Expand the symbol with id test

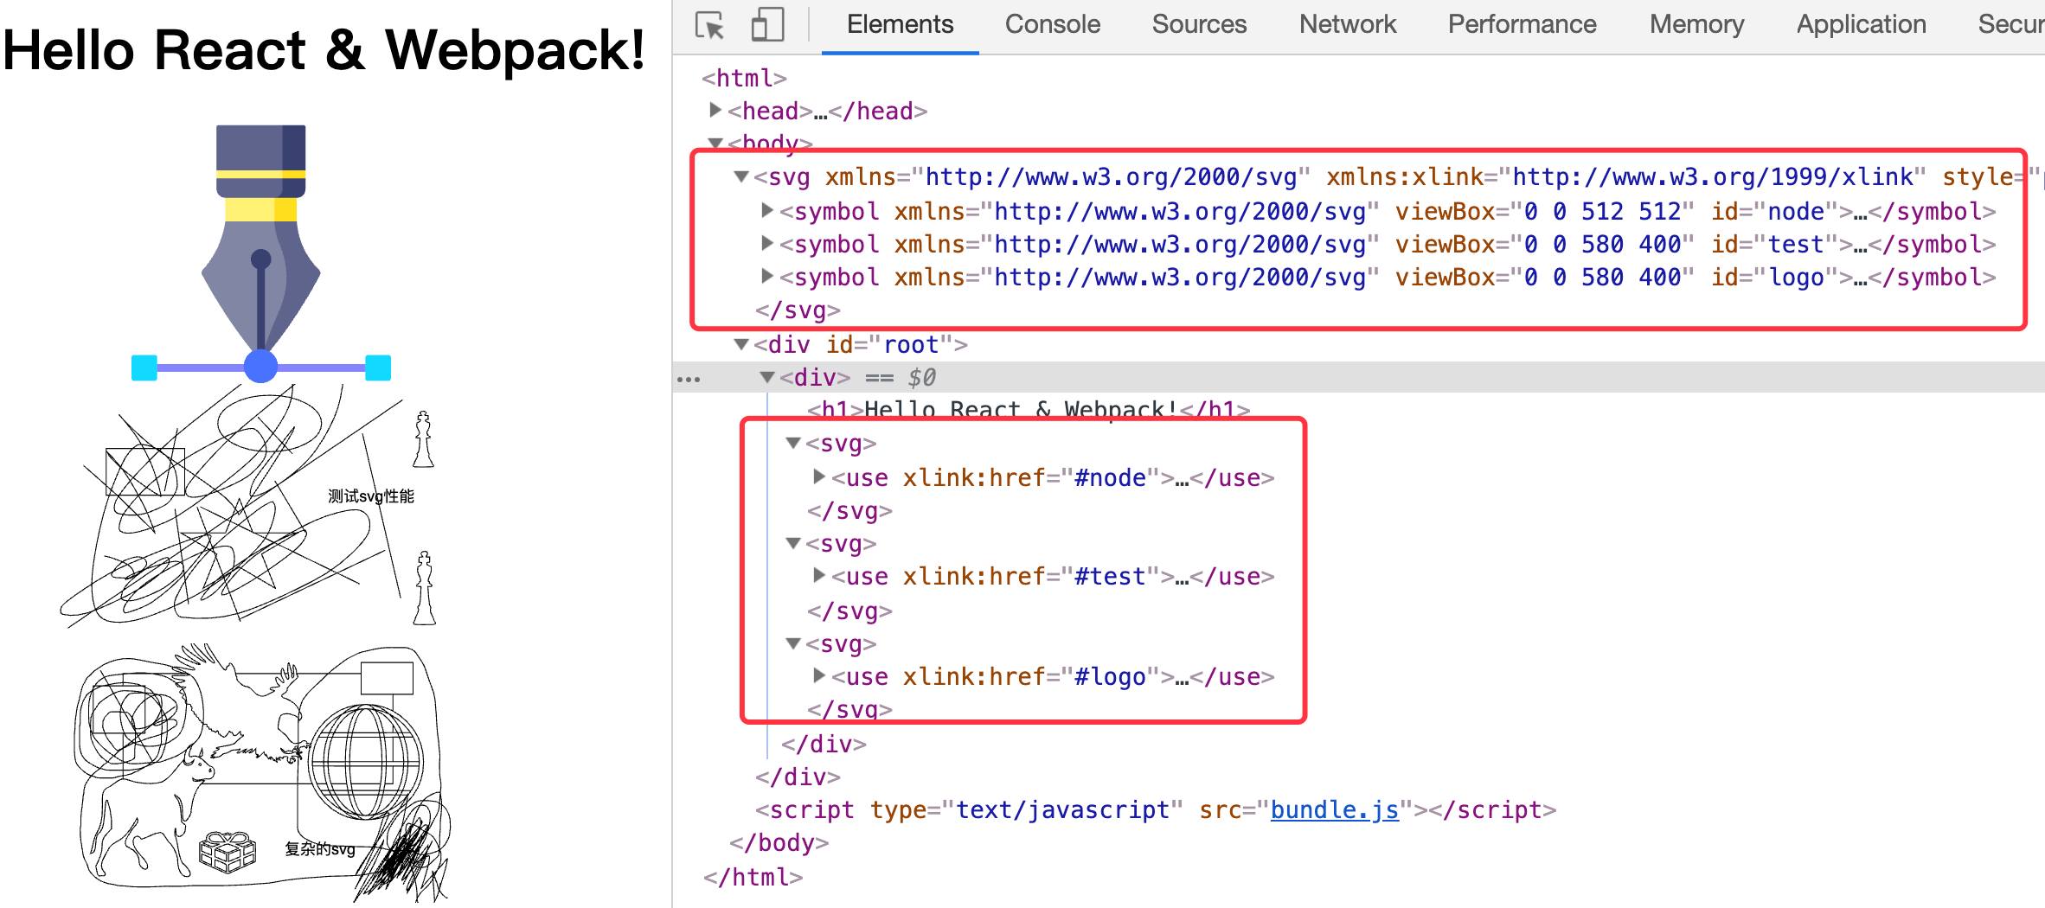767,244
